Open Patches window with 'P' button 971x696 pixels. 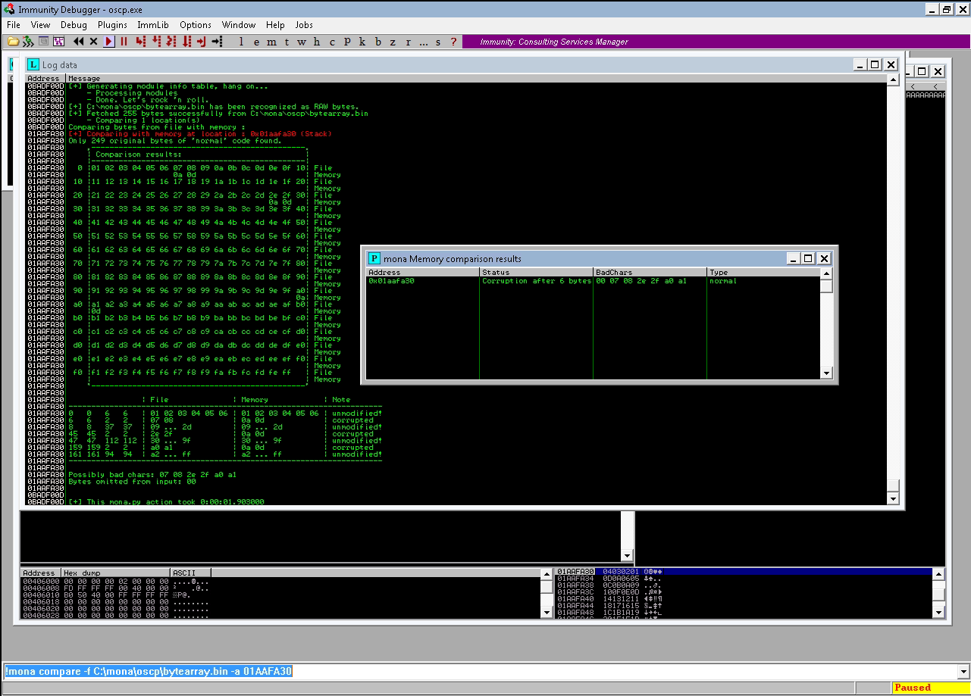point(347,42)
